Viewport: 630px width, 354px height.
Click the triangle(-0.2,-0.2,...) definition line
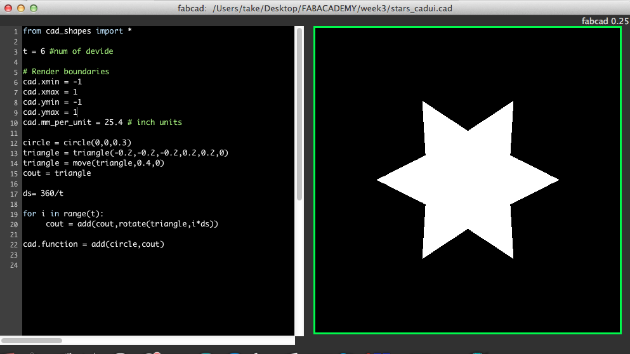point(126,153)
